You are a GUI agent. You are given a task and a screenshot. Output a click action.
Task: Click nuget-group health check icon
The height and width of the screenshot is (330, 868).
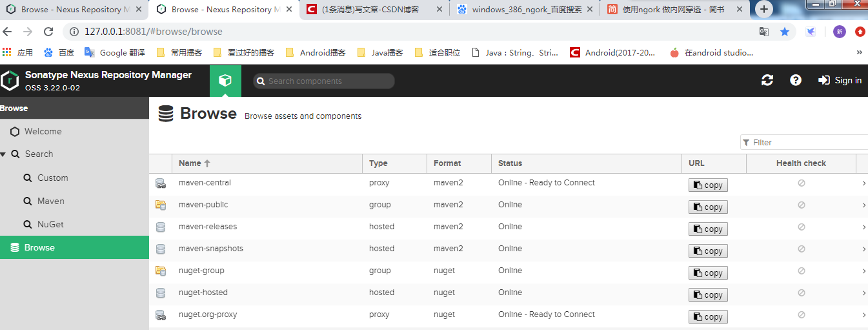click(802, 271)
